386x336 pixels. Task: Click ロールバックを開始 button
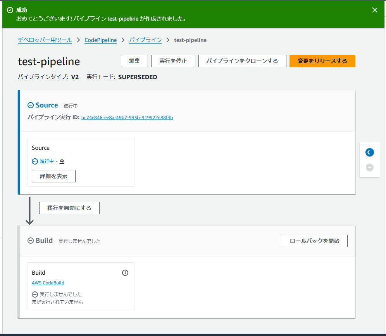(x=315, y=241)
